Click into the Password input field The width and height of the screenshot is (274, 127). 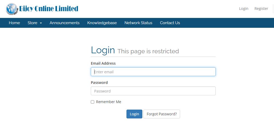153,91
